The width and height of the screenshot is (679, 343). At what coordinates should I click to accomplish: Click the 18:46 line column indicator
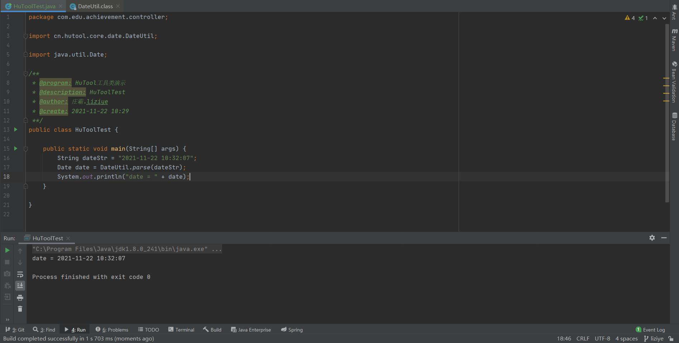(x=564, y=338)
